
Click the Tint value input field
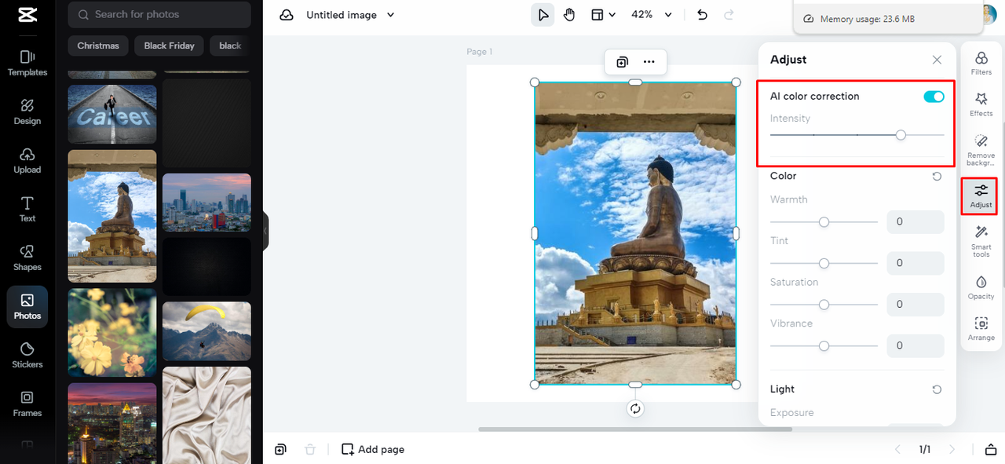pyautogui.click(x=915, y=263)
